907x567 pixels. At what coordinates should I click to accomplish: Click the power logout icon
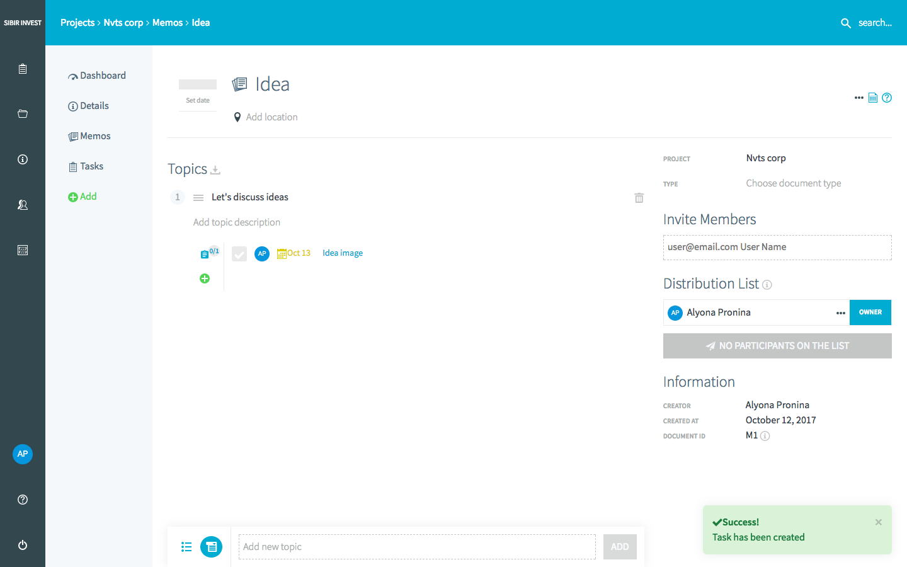click(23, 545)
